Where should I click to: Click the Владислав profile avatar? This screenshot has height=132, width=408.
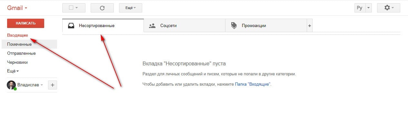[11, 85]
